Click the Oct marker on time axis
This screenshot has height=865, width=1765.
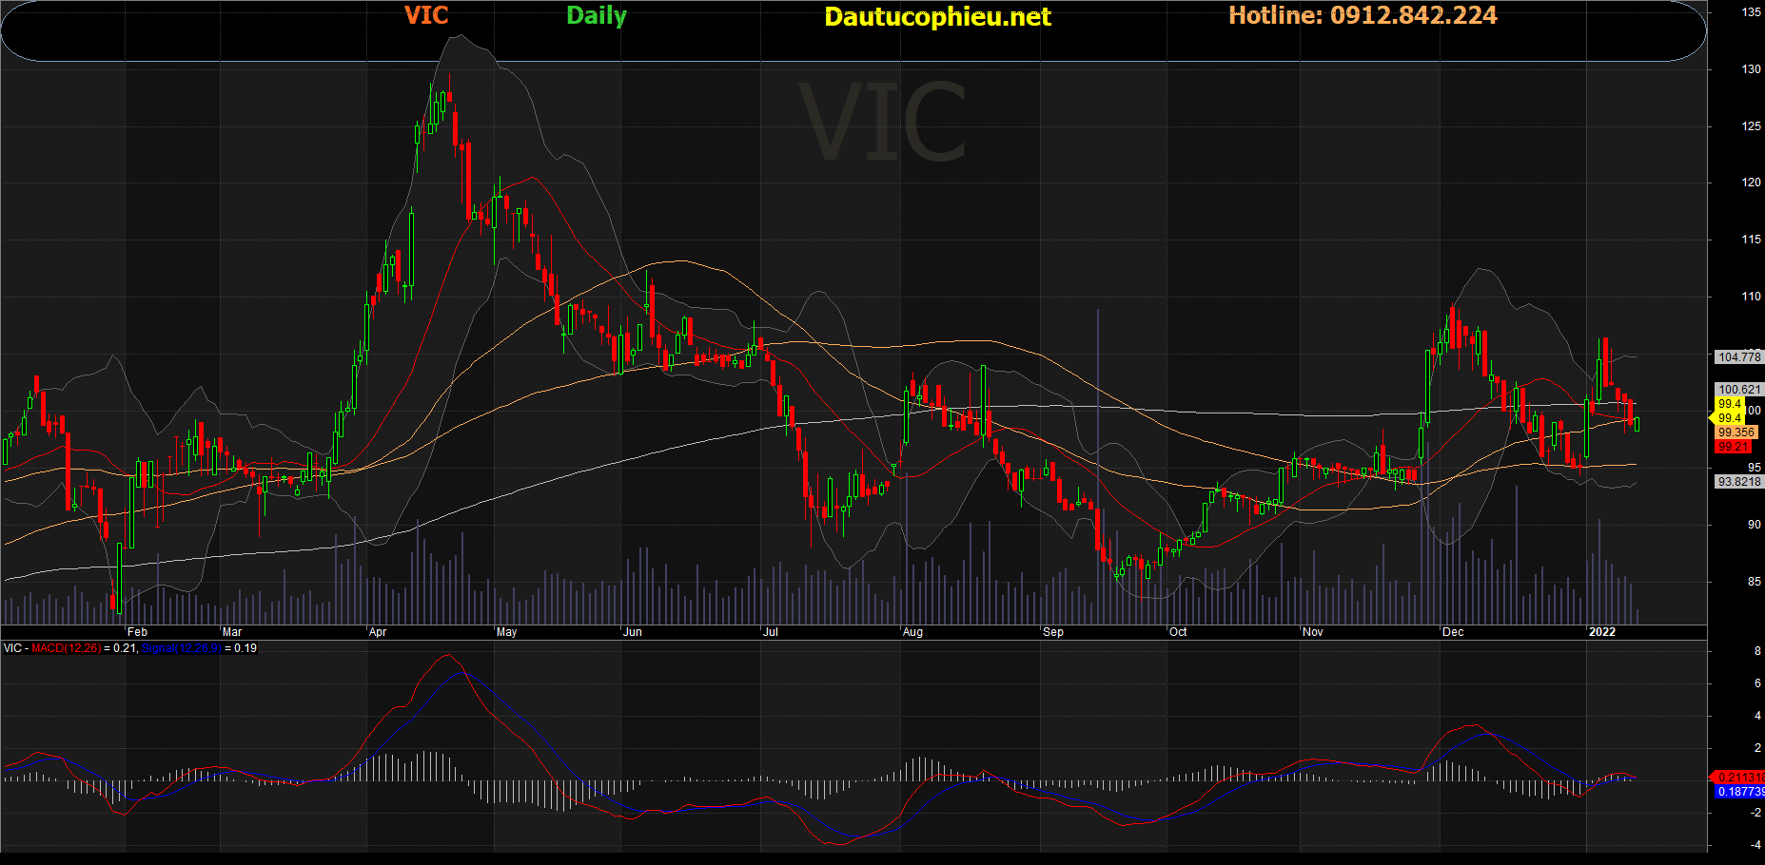1178,632
